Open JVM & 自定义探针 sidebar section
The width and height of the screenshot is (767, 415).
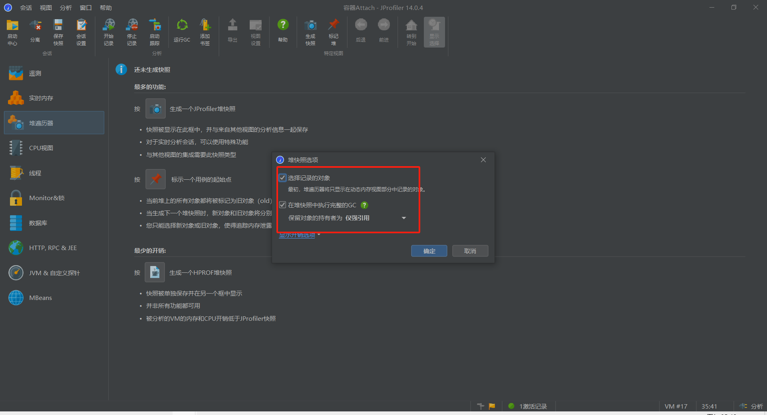coord(54,273)
